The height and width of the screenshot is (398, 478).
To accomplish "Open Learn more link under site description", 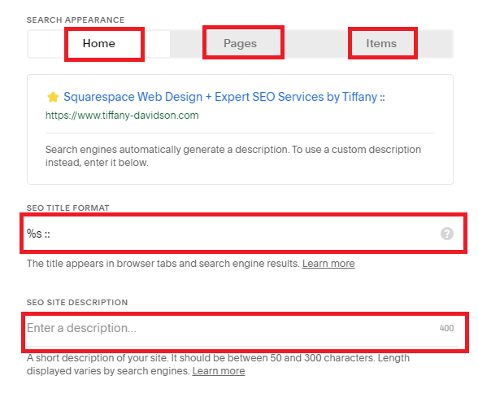I will click(219, 371).
